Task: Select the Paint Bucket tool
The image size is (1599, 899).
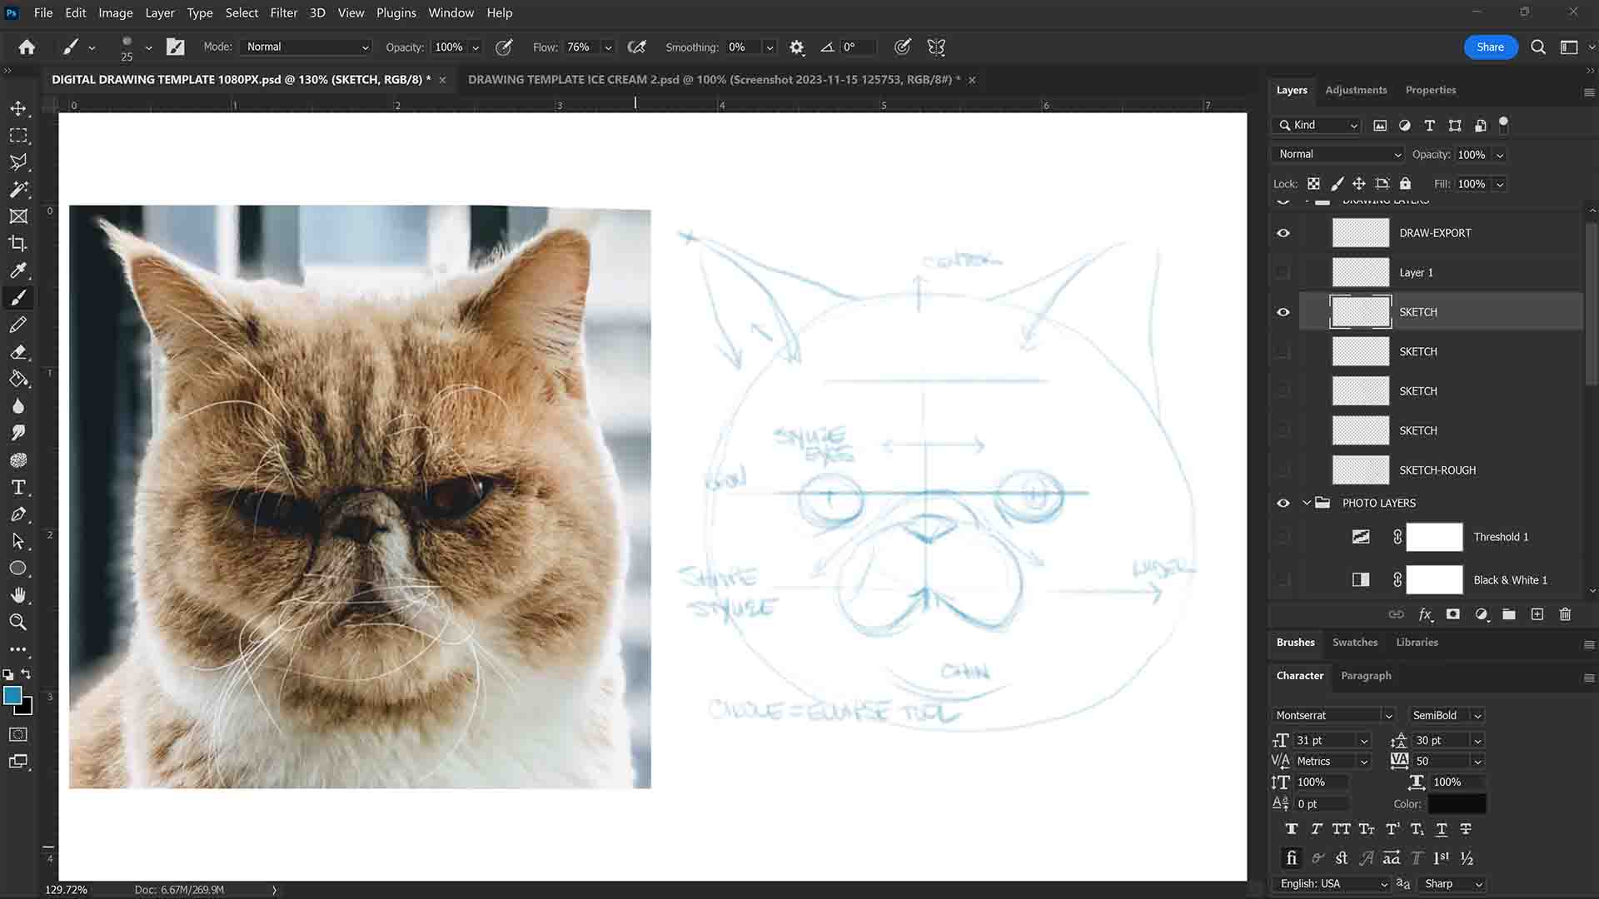Action: (18, 379)
